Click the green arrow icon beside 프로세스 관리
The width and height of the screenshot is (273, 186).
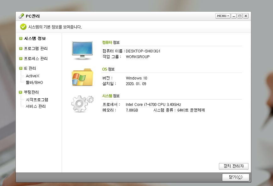21,59
